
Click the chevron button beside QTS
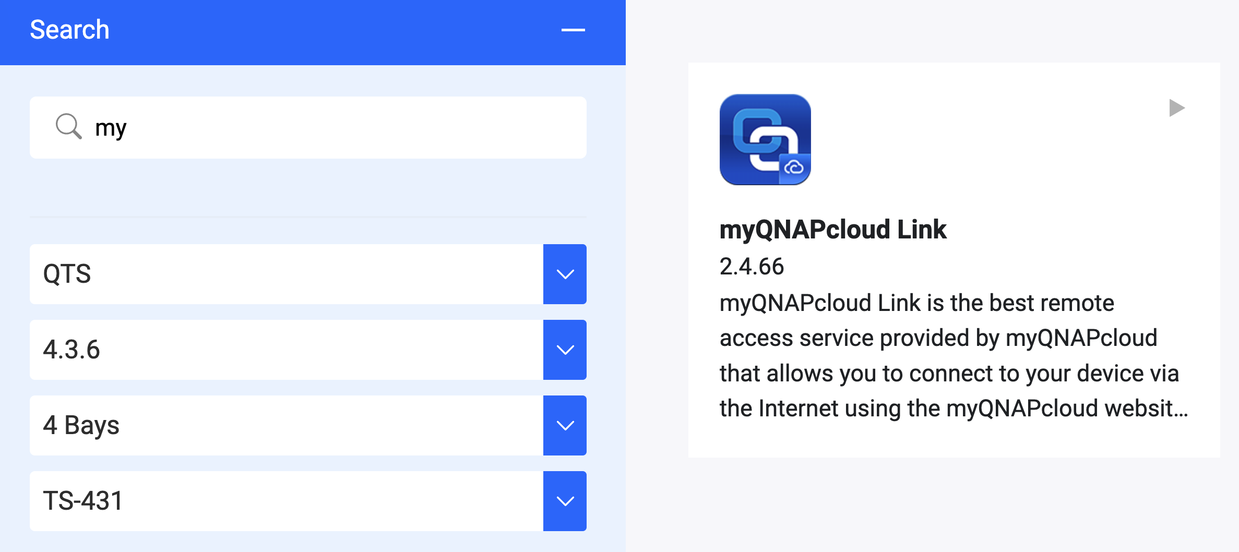tap(565, 274)
